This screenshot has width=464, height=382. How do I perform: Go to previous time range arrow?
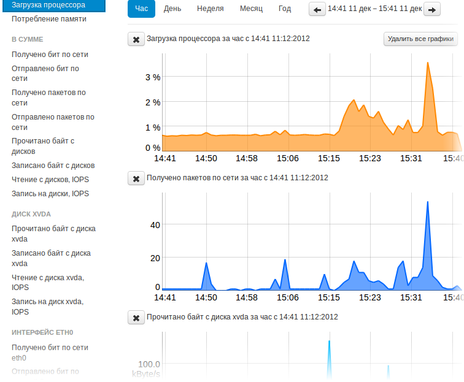click(x=317, y=10)
